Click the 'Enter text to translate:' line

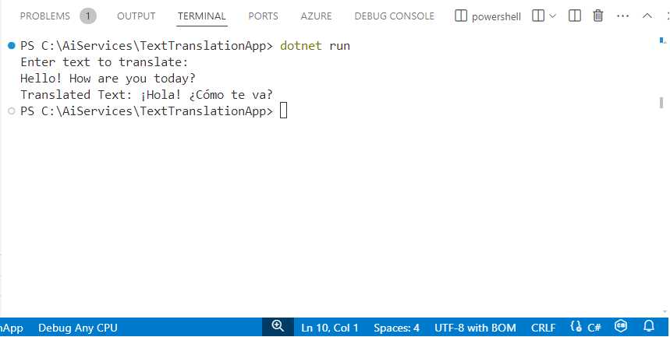coord(105,62)
